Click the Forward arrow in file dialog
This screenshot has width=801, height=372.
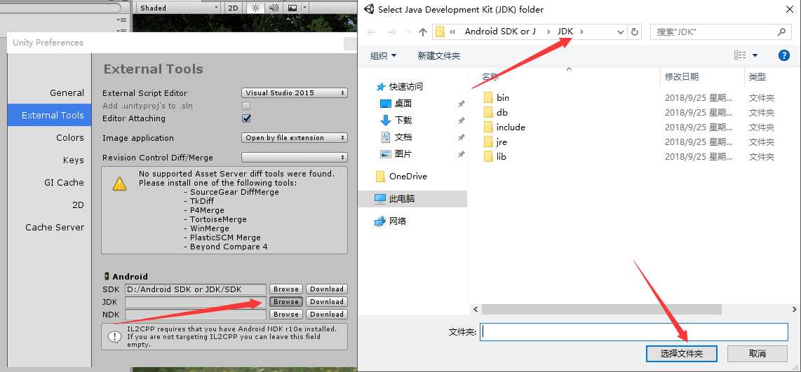[x=392, y=32]
